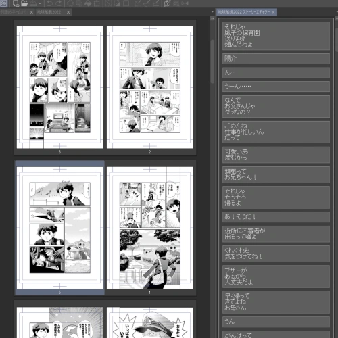338x338 pixels.
Task: Activate Scale/Rotate transform icon
Action: pos(97,3)
